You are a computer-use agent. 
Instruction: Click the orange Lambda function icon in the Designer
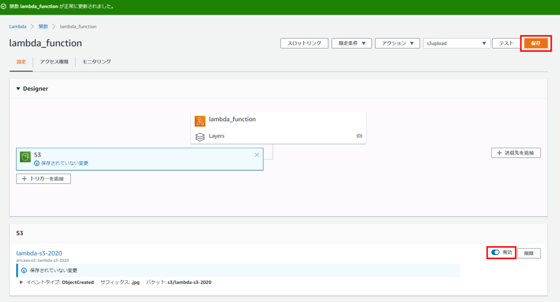point(200,121)
